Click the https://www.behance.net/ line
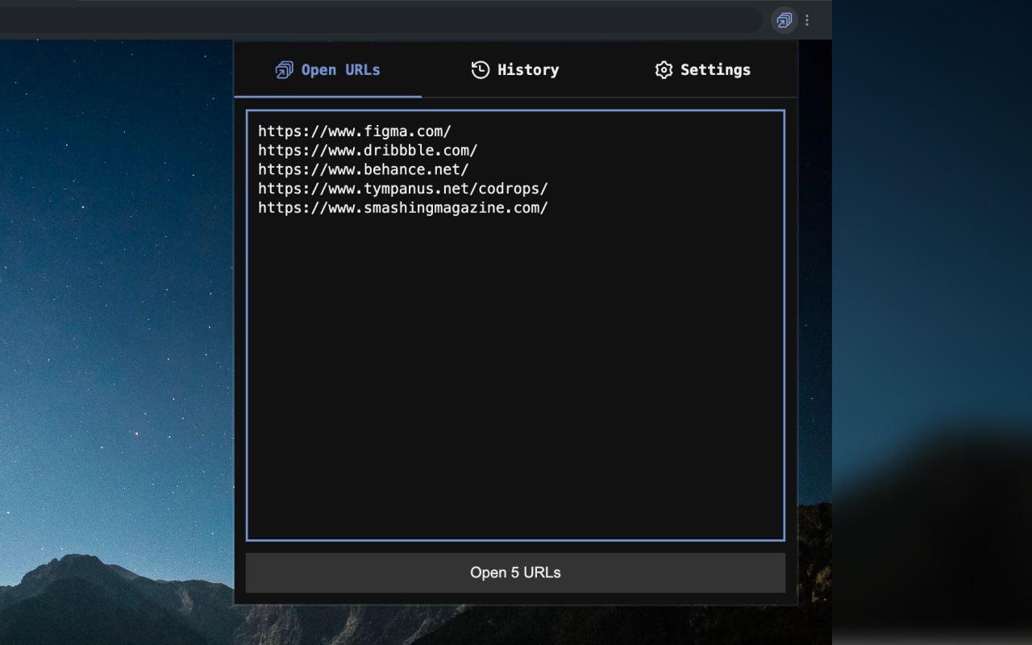Viewport: 1032px width, 645px height. (x=364, y=169)
